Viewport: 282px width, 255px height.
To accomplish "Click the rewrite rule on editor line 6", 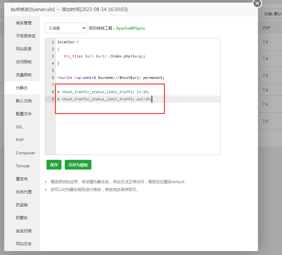I will coord(111,78).
